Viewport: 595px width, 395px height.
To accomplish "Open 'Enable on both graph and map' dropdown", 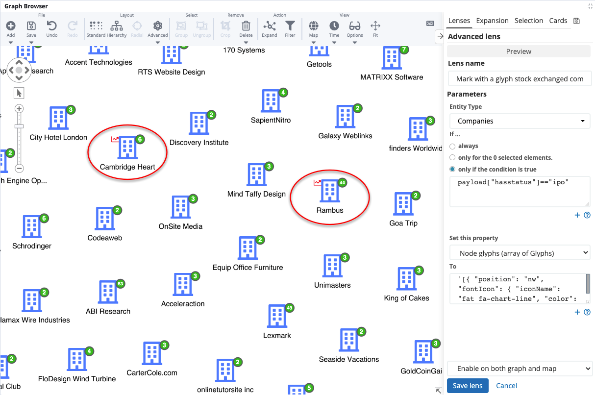I will pos(520,369).
